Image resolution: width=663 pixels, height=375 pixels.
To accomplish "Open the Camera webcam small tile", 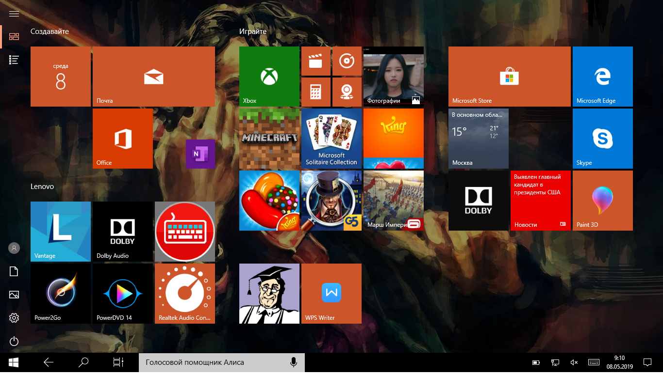I will (347, 92).
